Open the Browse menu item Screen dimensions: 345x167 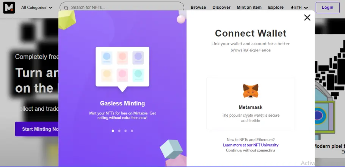coord(198,8)
